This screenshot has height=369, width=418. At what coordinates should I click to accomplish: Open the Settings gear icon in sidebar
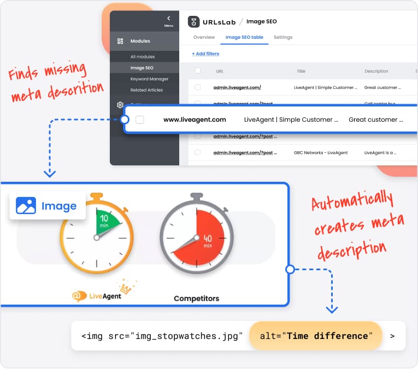(x=120, y=105)
